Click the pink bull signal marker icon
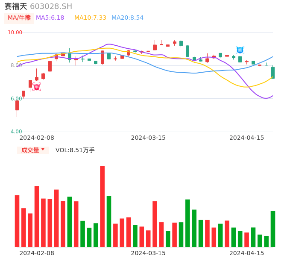The image size is (293, 259). click(37, 87)
